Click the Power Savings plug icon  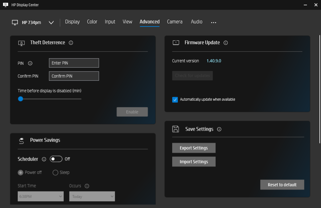pyautogui.click(x=22, y=141)
